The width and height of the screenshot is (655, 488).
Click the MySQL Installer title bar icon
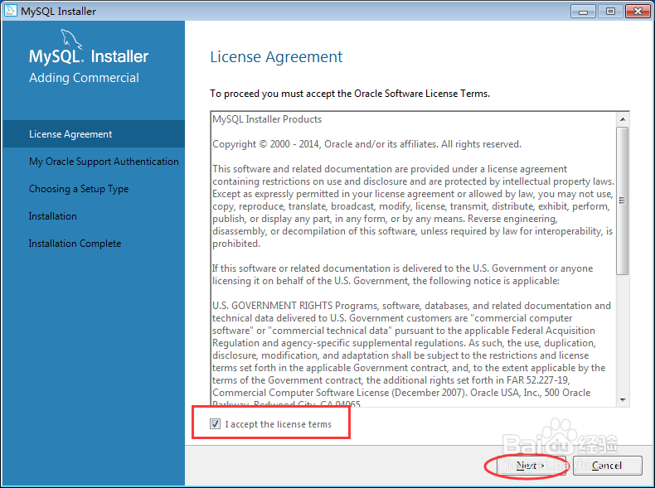click(10, 11)
